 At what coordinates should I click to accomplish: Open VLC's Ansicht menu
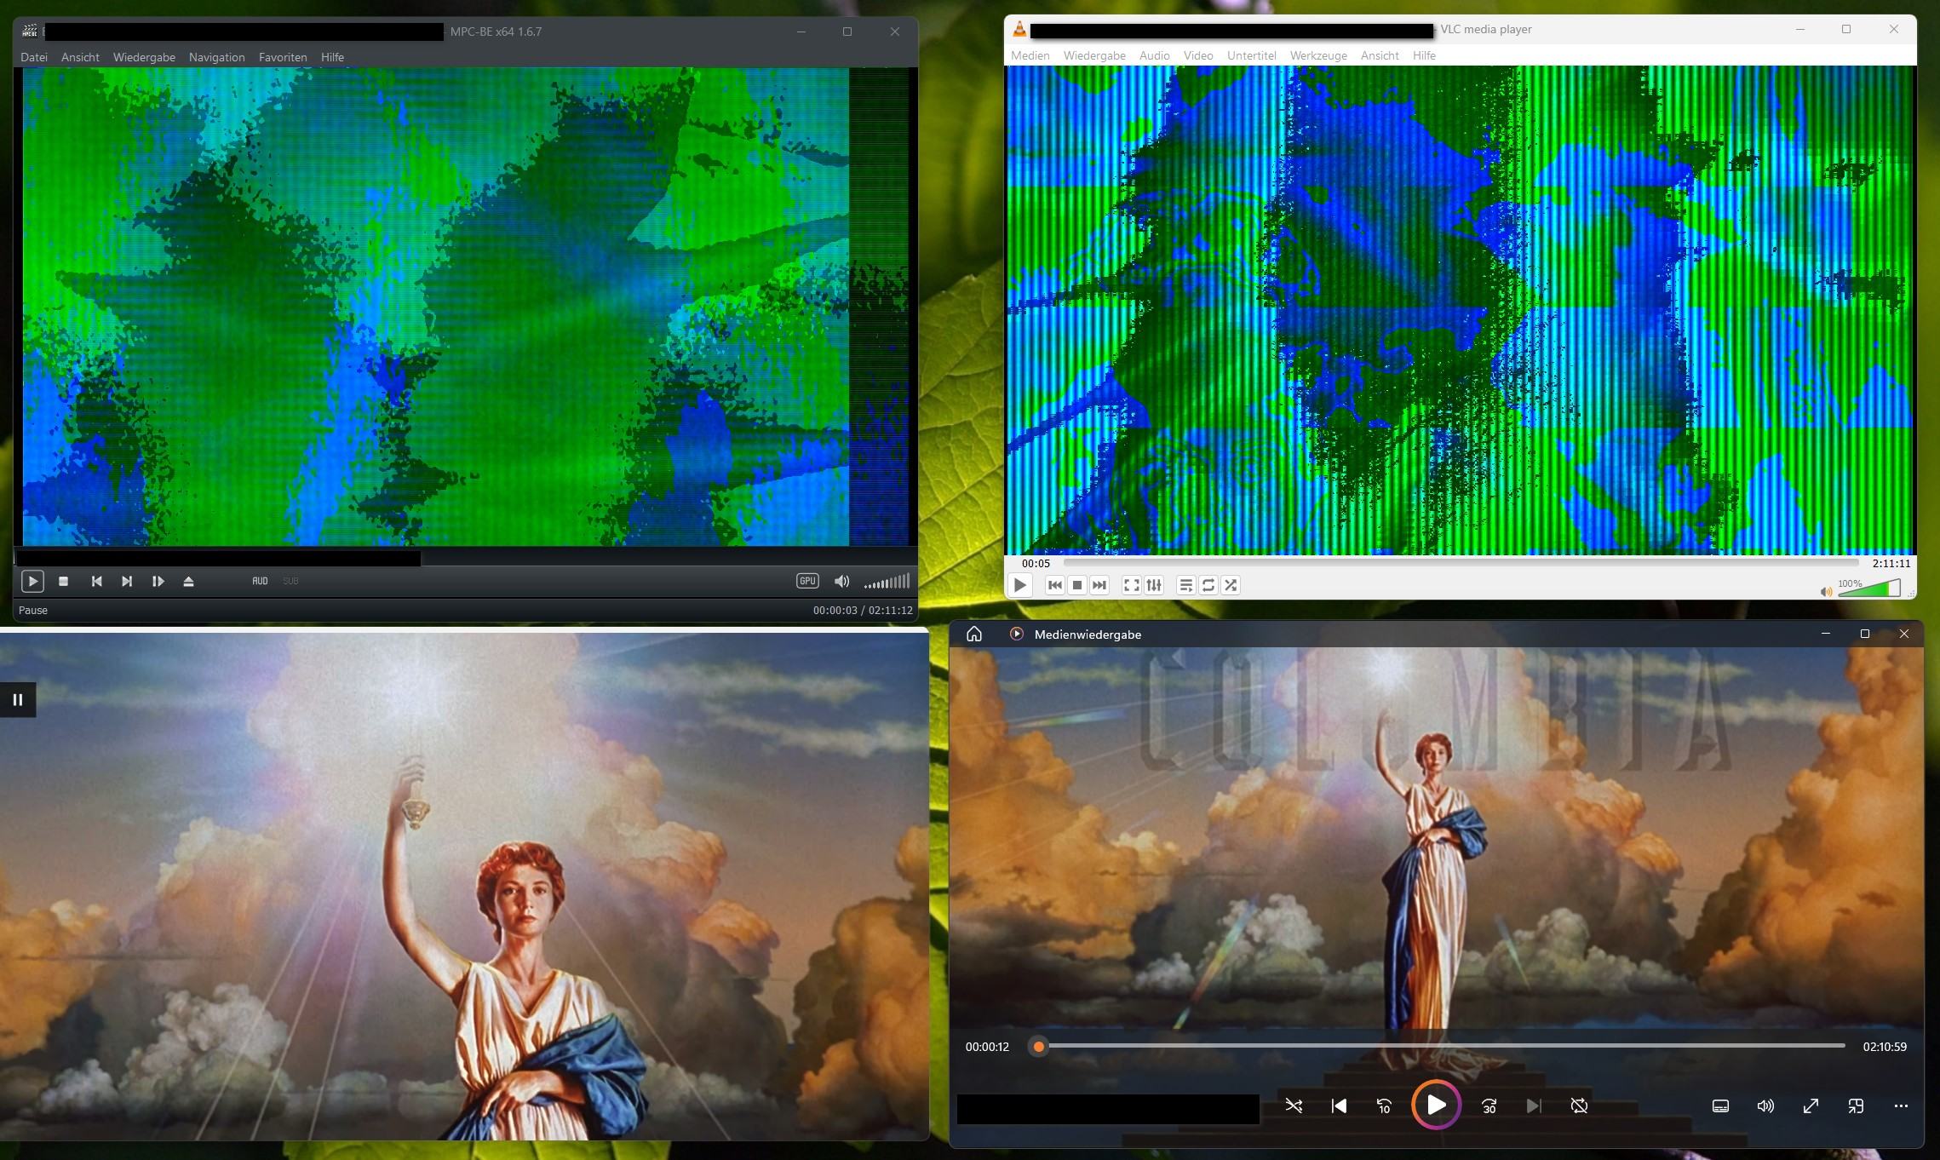point(1380,55)
